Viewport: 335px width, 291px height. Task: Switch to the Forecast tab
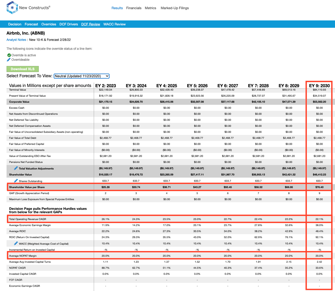pos(31,24)
